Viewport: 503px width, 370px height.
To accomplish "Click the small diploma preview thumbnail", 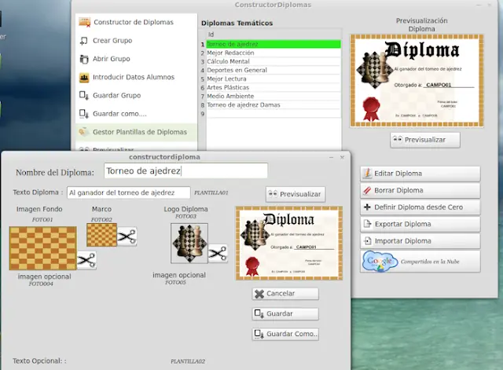I will tap(289, 244).
